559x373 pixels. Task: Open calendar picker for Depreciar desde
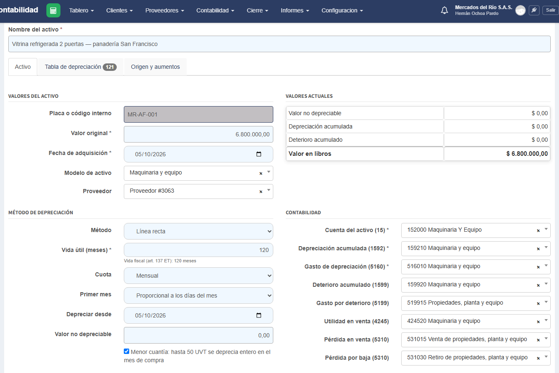click(x=259, y=315)
